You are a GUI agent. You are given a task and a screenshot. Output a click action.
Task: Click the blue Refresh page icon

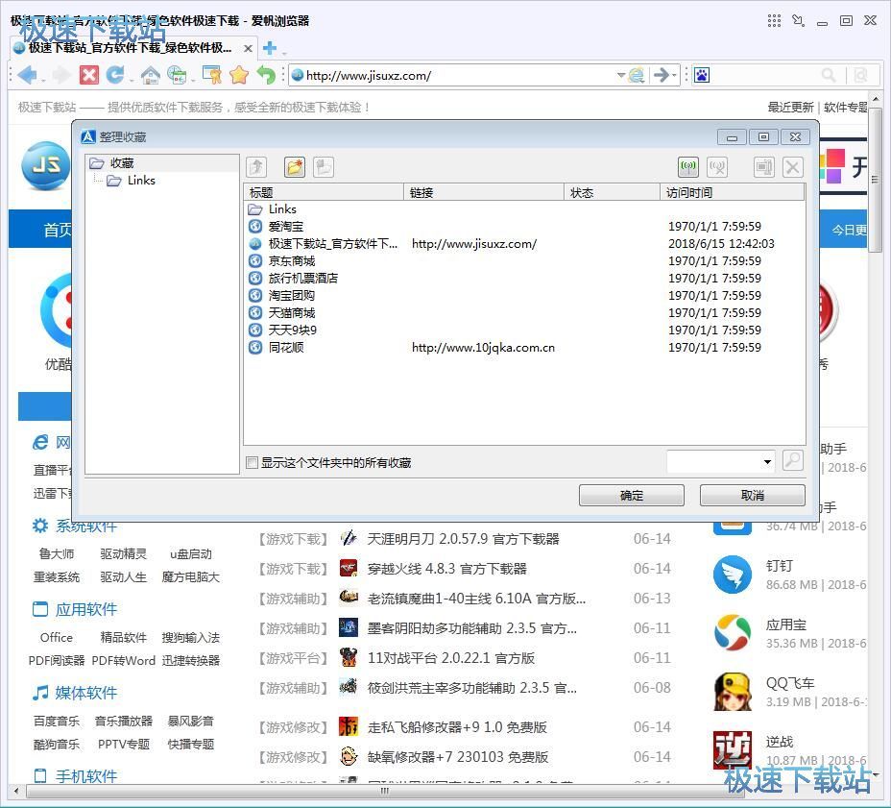click(115, 75)
